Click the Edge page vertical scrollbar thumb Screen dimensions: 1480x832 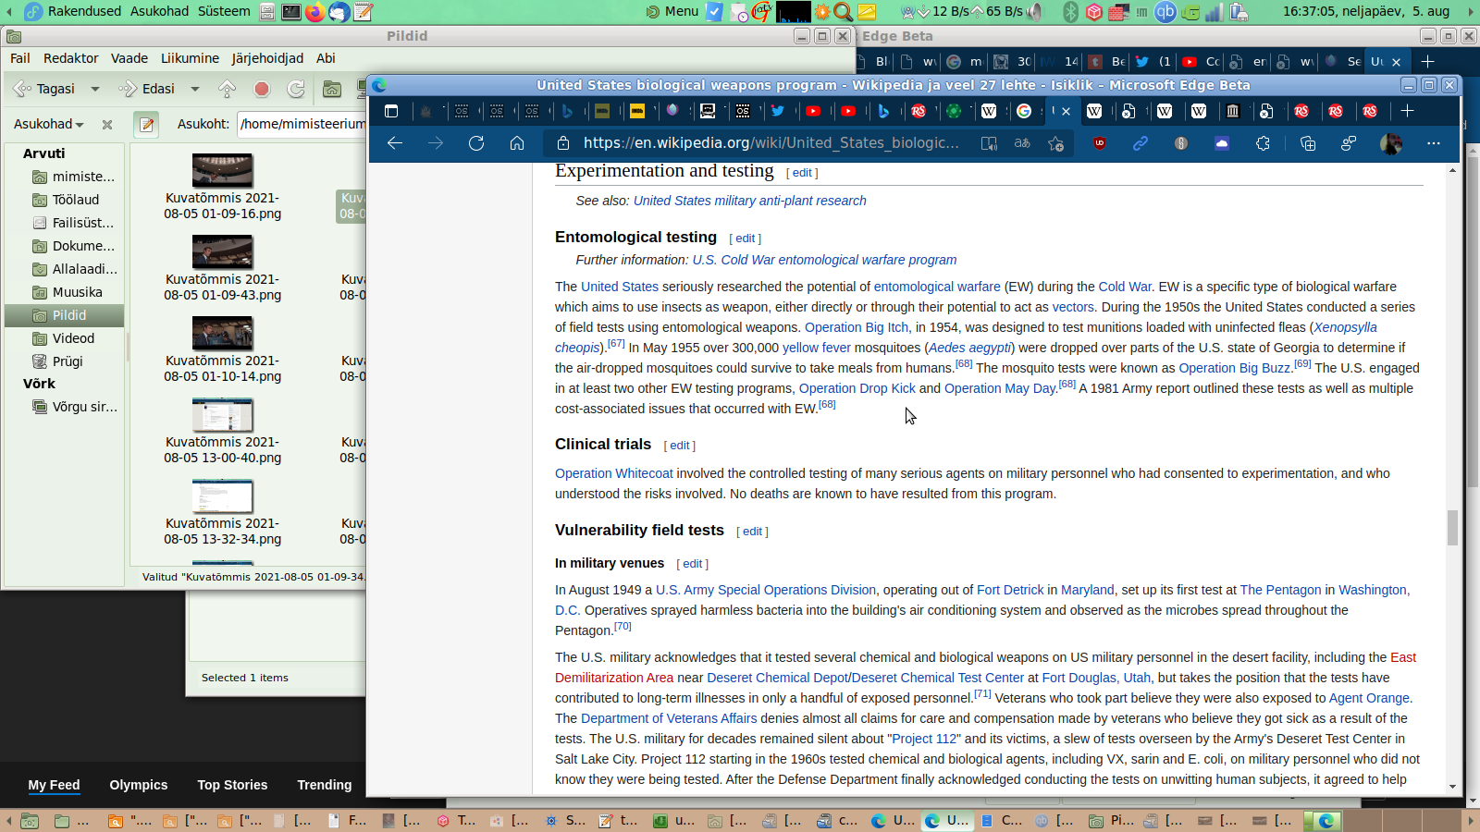coord(1452,527)
